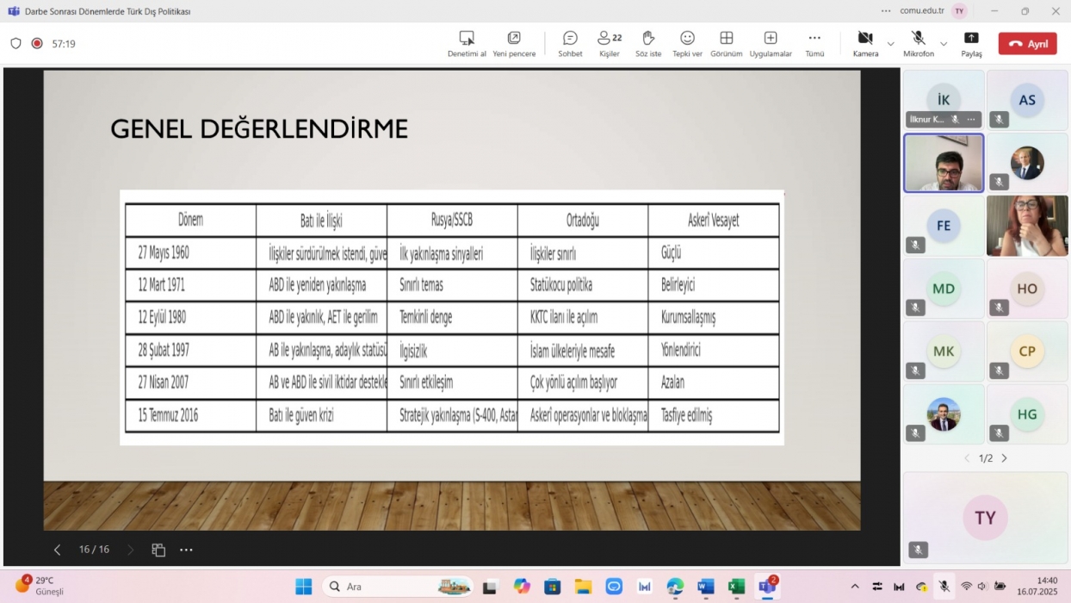Viewport: 1071px width, 603px height.
Task: Expand camera options arrow next to Kamera
Action: coord(890,43)
